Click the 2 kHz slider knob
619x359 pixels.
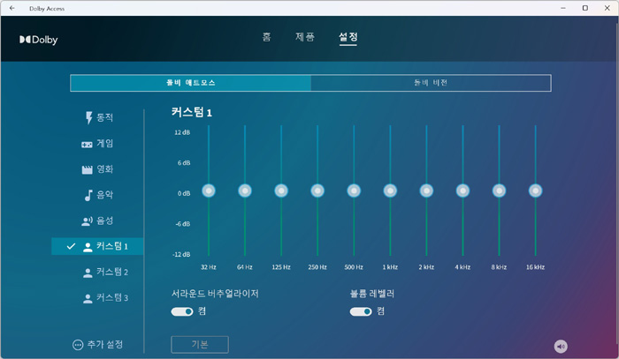427,191
